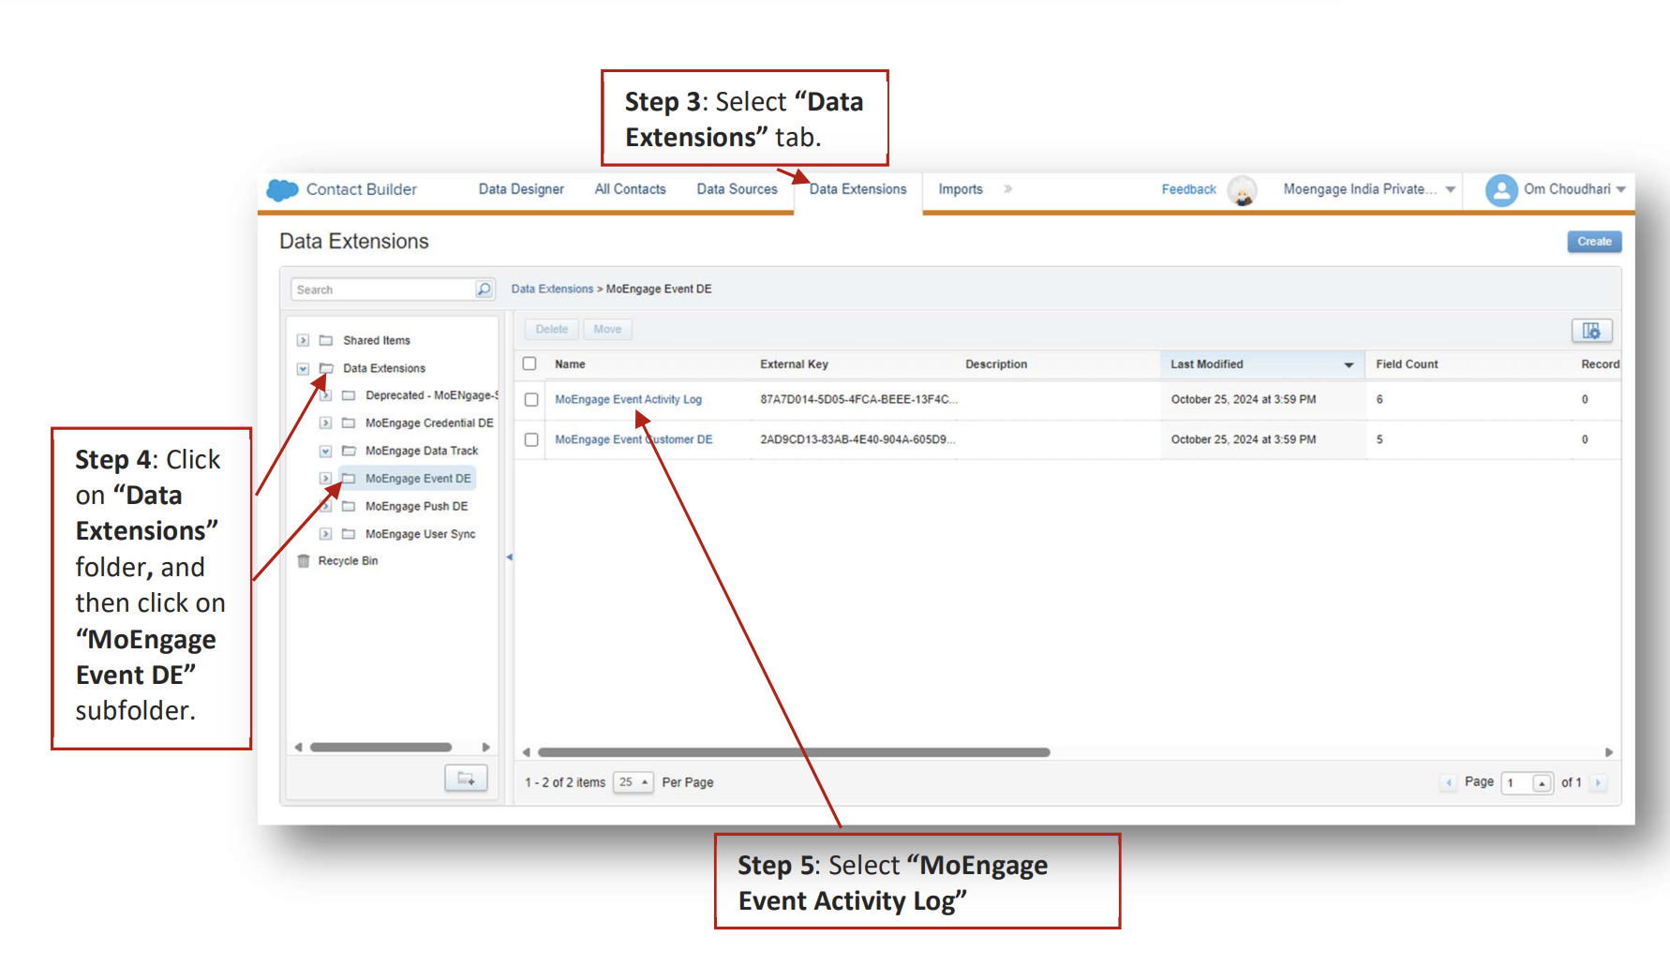Click the Description column header
Viewport: 1670px width, 965px height.
tap(996, 364)
